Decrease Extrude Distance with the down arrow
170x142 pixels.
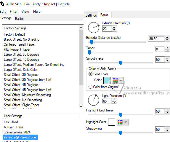pyautogui.click(x=167, y=40)
